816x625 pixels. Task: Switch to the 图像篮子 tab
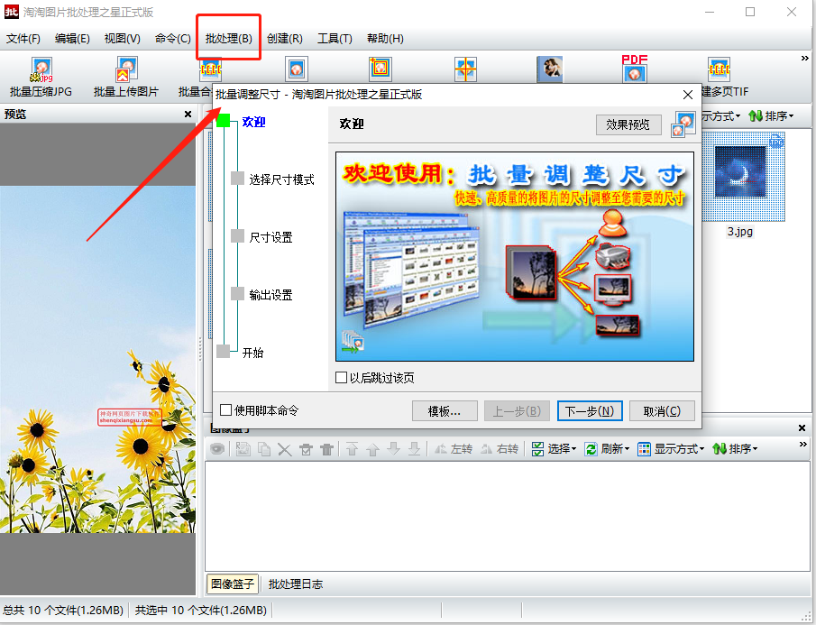[x=232, y=584]
